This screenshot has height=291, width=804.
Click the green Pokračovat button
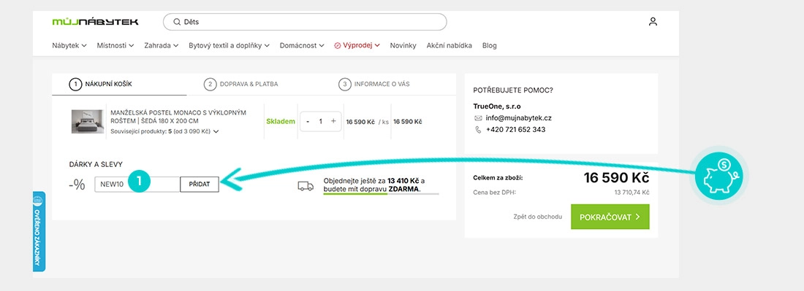[610, 217]
